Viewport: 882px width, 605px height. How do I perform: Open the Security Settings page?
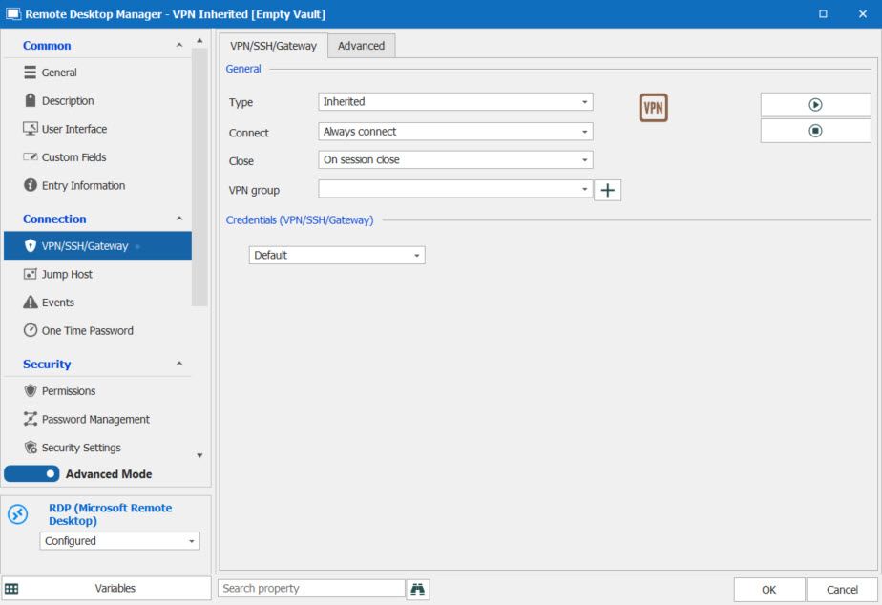pos(81,448)
